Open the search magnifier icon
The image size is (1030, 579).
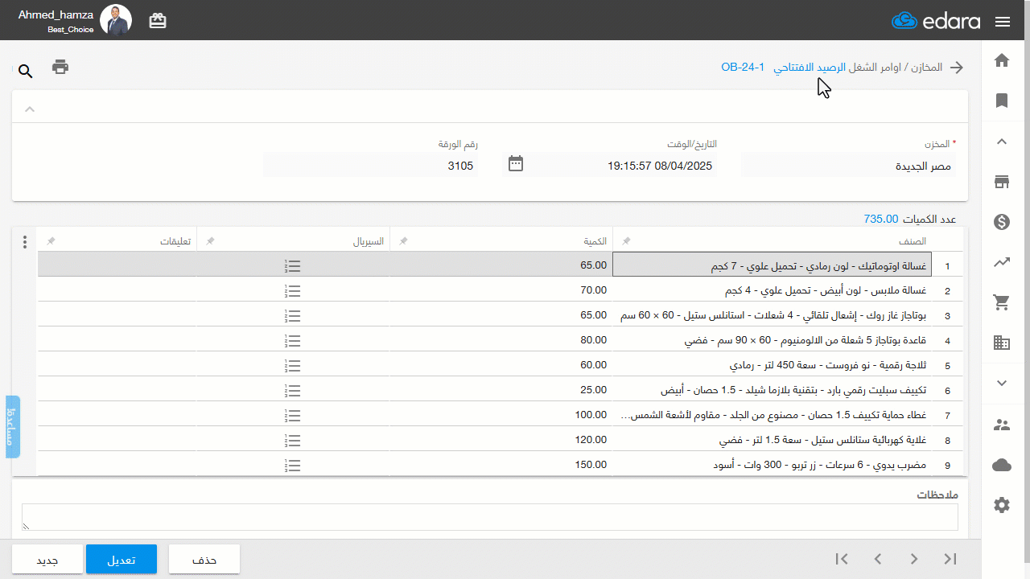(26, 72)
